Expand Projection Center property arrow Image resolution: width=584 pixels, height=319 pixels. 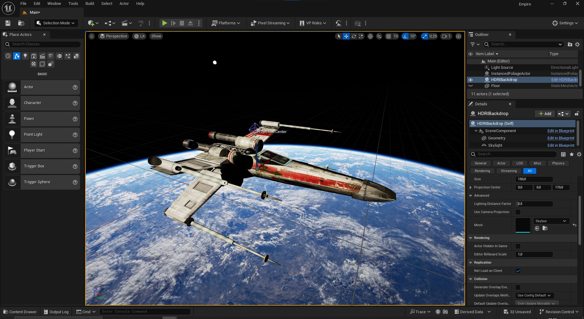pyautogui.click(x=471, y=188)
